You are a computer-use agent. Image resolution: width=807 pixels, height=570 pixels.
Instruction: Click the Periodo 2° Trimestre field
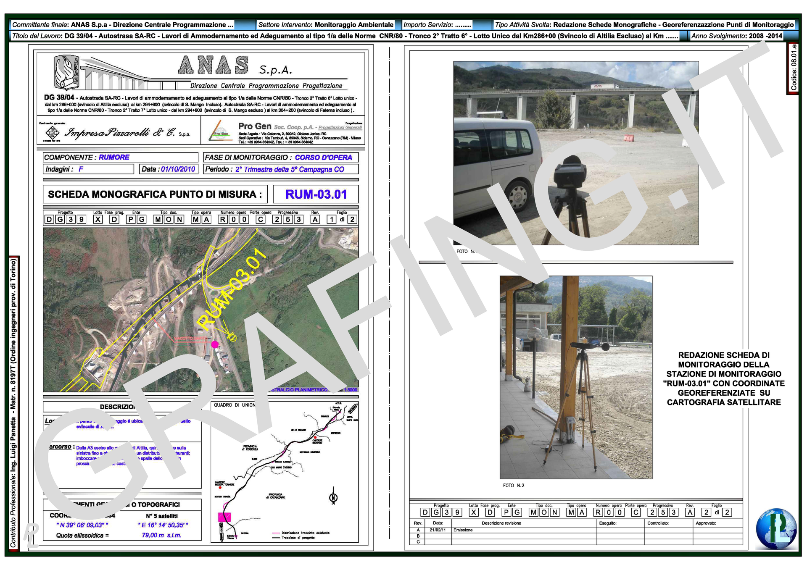(281, 169)
